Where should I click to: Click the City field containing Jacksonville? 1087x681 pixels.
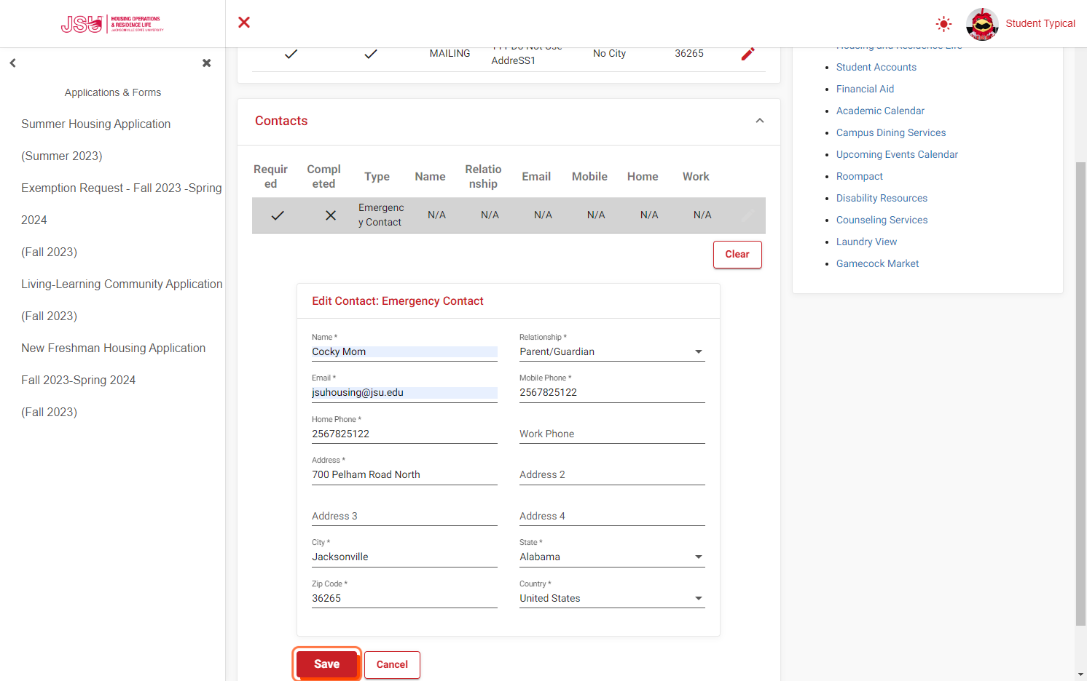coord(404,557)
